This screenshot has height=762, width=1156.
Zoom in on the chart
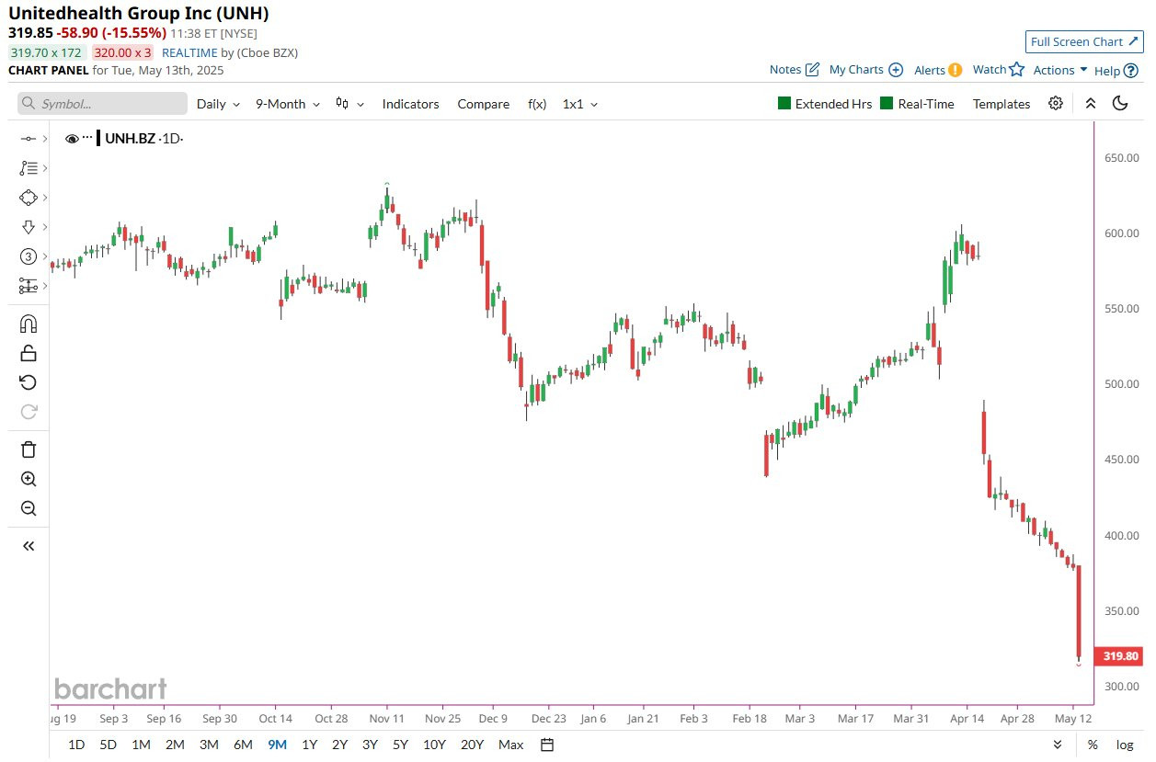point(28,479)
